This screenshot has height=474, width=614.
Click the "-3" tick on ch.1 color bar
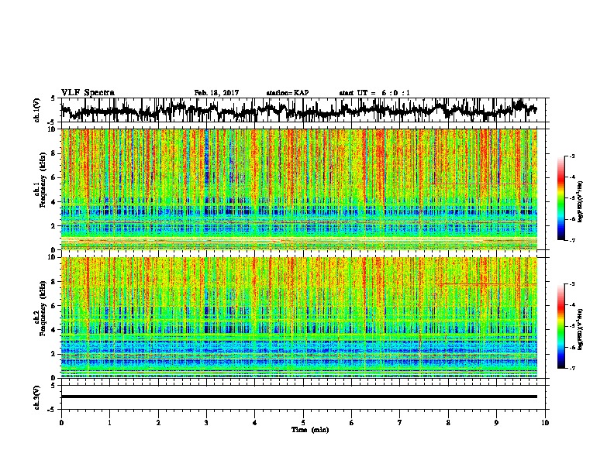click(571, 156)
